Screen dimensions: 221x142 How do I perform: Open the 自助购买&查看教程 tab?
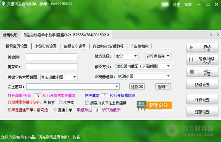pyautogui.click(x=108, y=46)
